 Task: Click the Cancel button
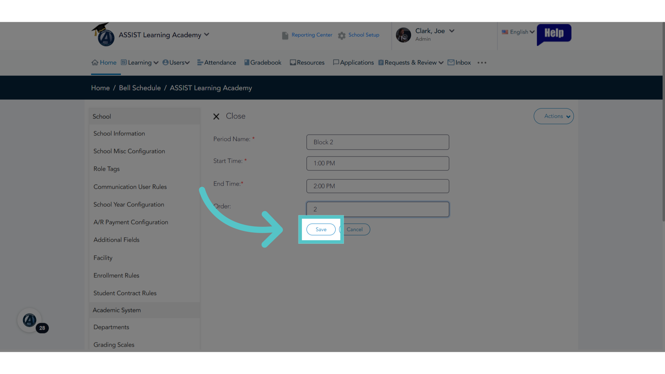click(x=355, y=229)
